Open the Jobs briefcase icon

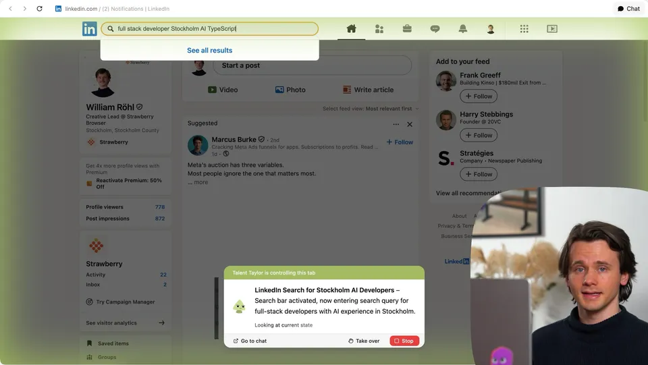tap(407, 29)
